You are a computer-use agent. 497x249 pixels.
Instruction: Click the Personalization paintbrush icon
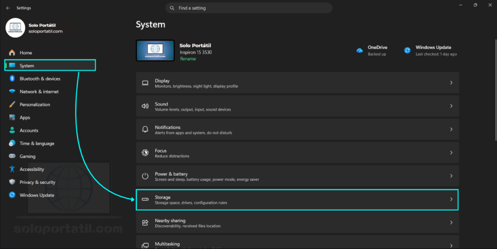click(x=12, y=105)
